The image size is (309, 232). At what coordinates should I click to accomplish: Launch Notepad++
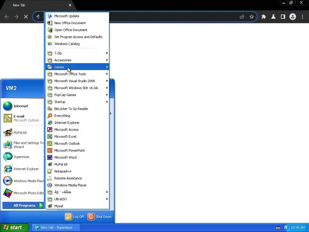(x=77, y=171)
